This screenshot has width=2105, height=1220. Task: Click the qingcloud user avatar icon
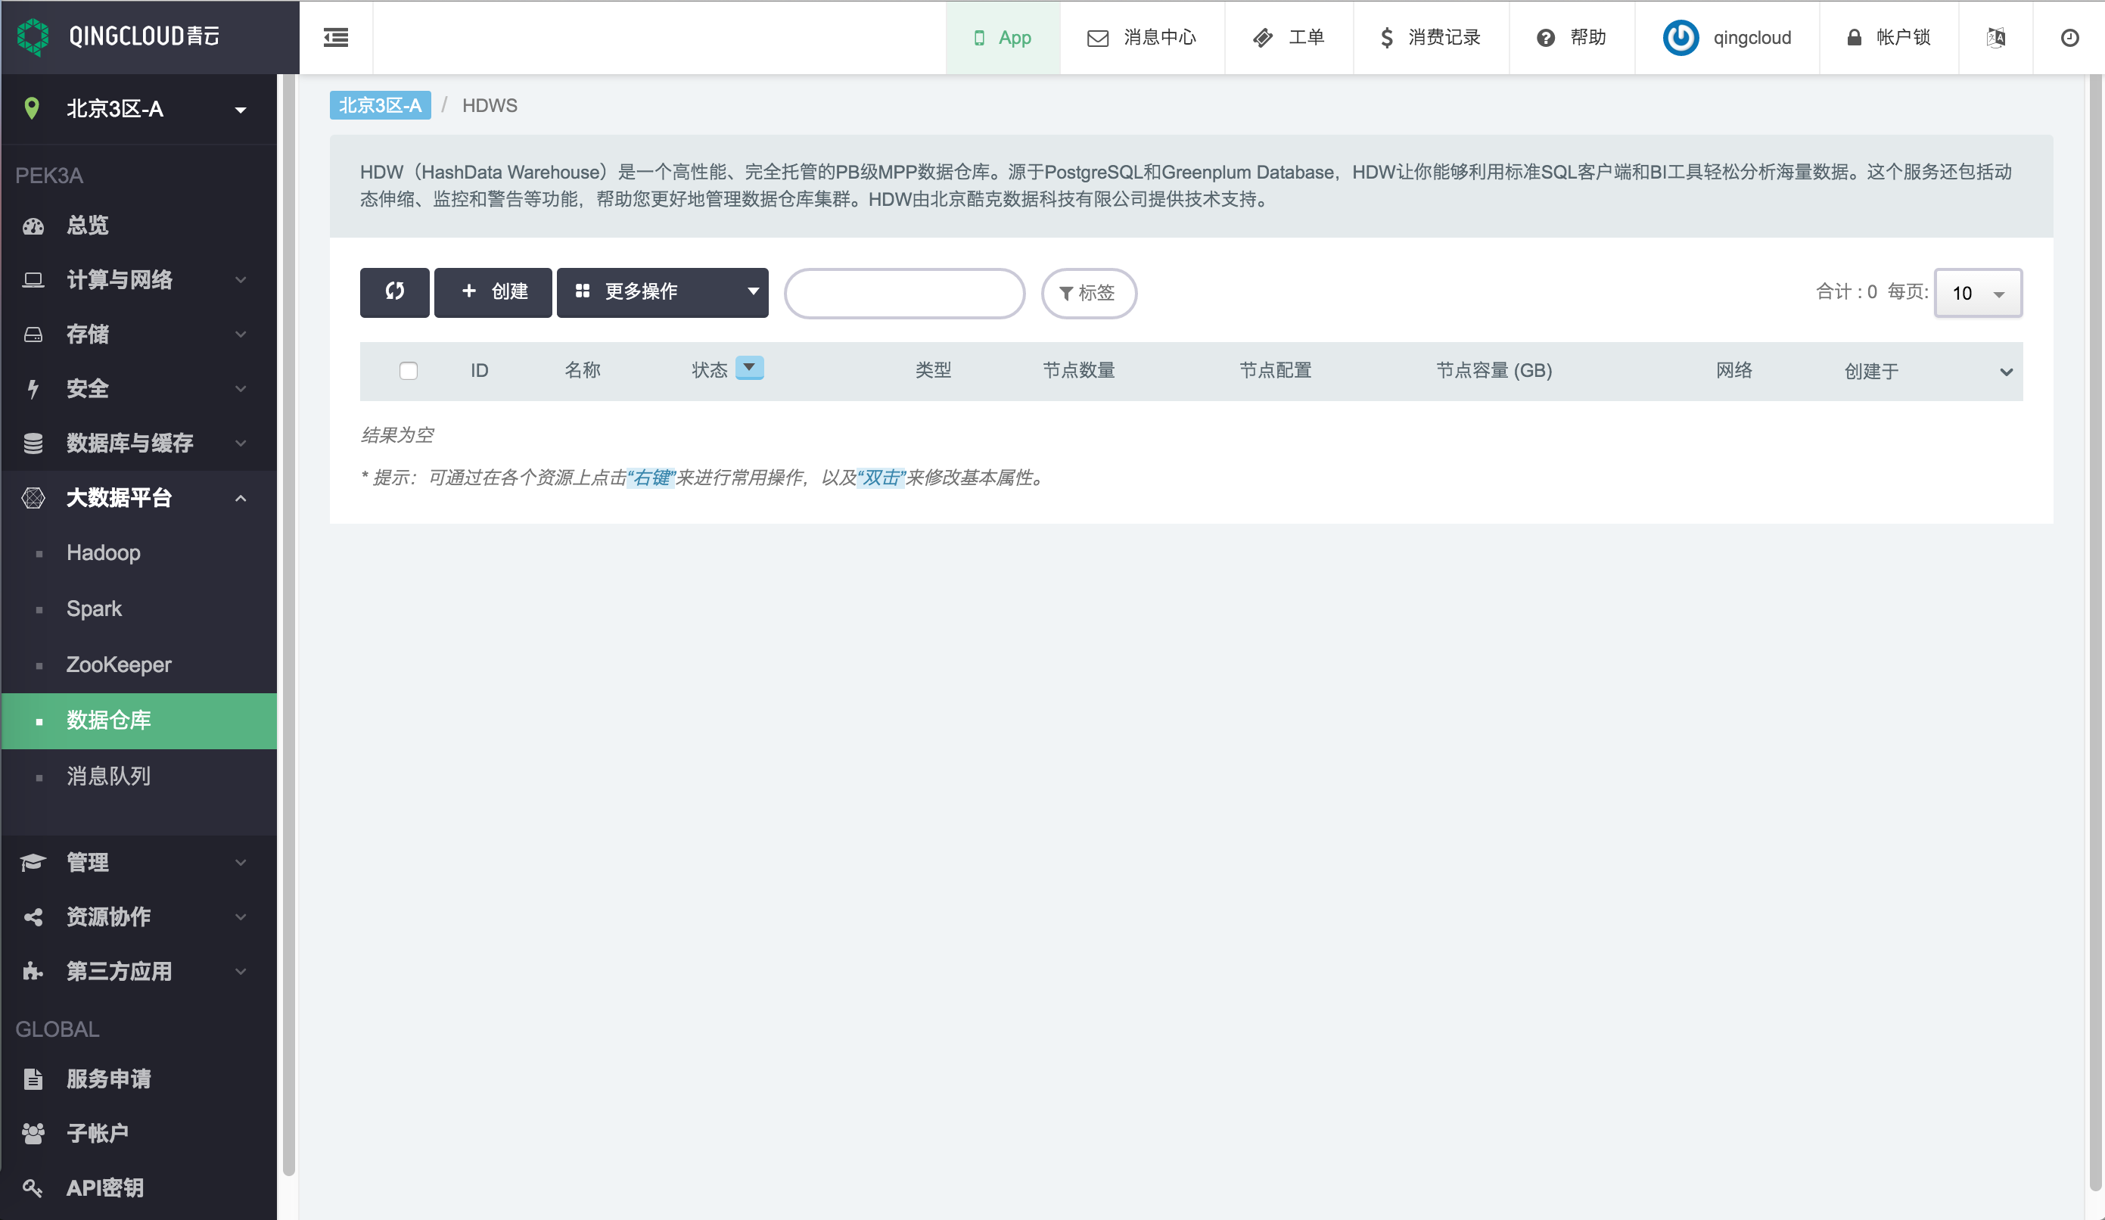1681,38
